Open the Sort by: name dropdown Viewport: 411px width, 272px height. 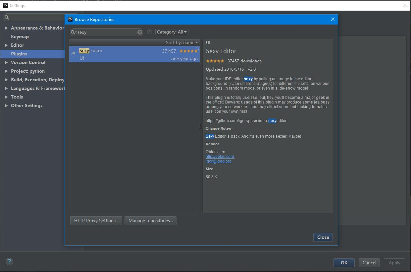182,42
